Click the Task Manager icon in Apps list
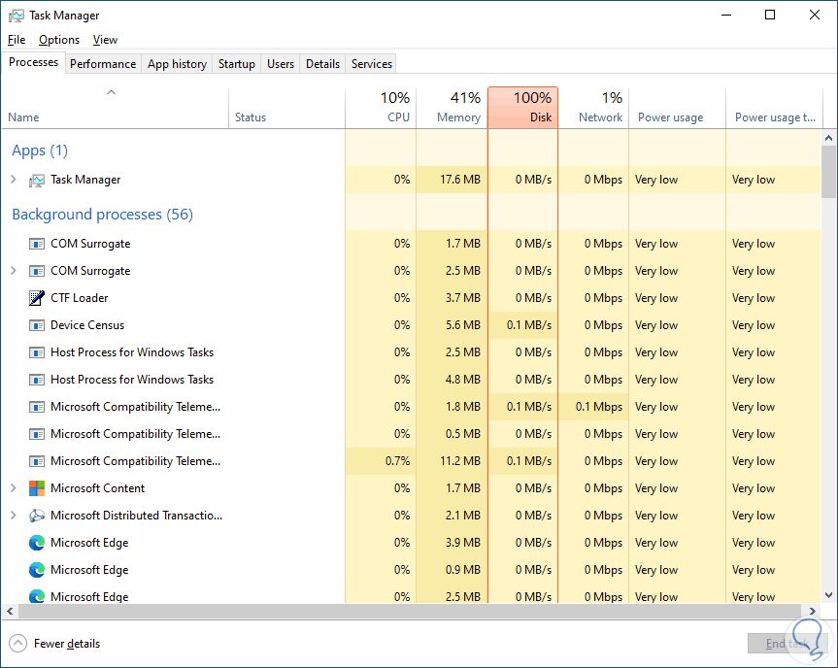 pos(37,180)
